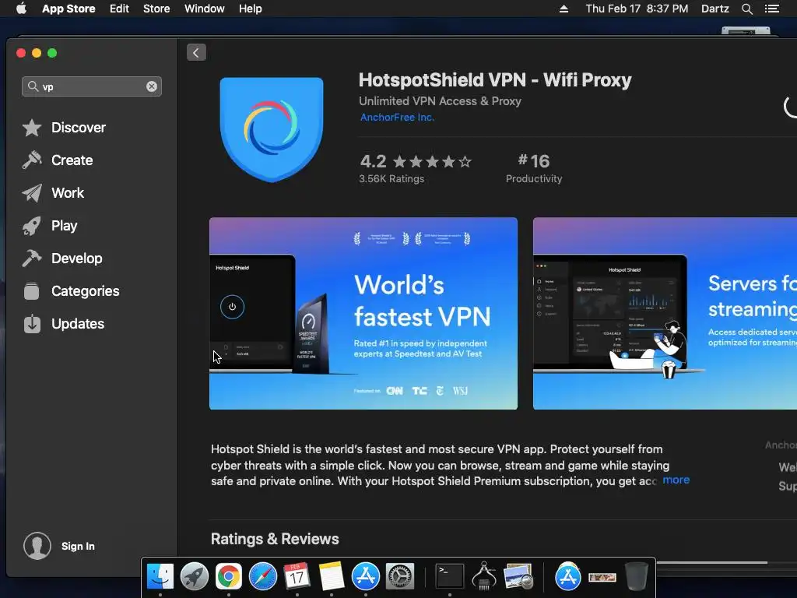Open the Window menu
This screenshot has height=598, width=797.
pos(205,9)
